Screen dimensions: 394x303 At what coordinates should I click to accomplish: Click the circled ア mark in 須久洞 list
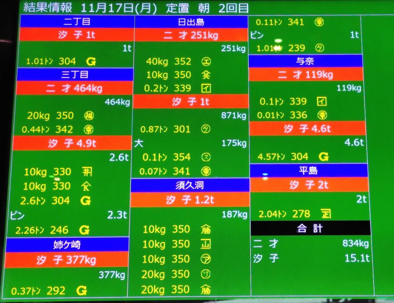pos(206,259)
